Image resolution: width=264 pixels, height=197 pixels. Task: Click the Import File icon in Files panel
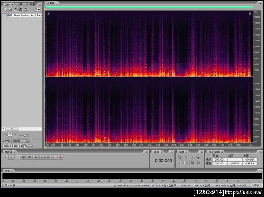(5, 9)
